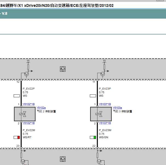Click the WS/GN wire color text
The width and height of the screenshot is (166, 165).
tap(104, 137)
